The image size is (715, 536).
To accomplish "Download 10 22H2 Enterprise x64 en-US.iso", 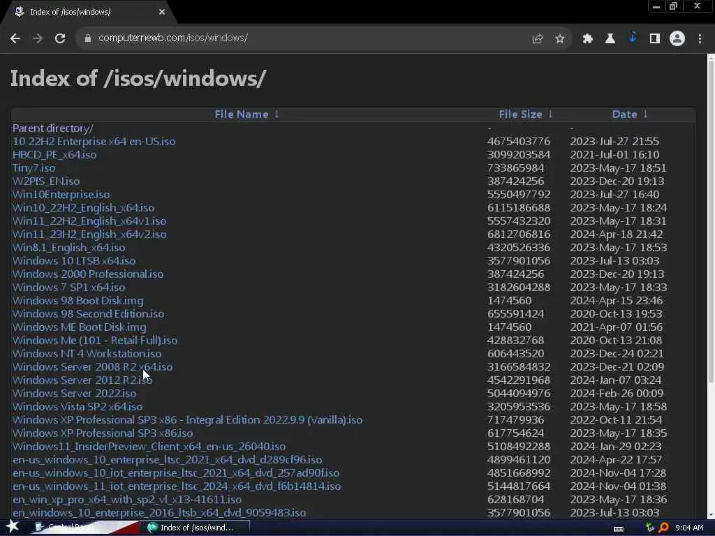I will click(94, 142).
